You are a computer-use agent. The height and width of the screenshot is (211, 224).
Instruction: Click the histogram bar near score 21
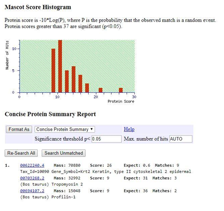100,90
